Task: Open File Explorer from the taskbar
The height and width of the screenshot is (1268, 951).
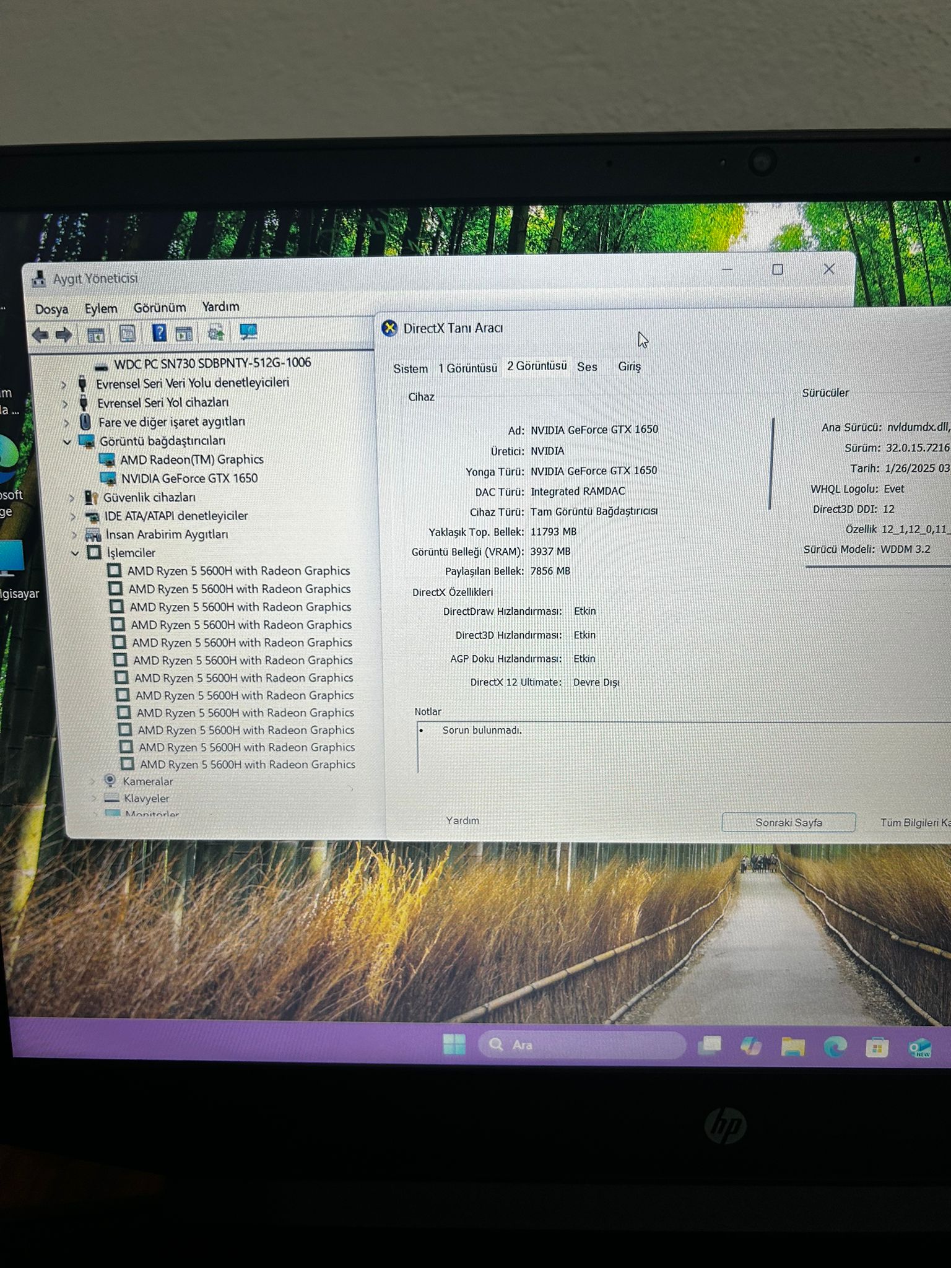Action: tap(792, 1046)
